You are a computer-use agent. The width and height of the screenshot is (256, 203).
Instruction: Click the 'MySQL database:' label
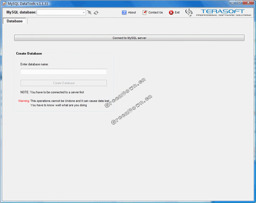coord(22,12)
